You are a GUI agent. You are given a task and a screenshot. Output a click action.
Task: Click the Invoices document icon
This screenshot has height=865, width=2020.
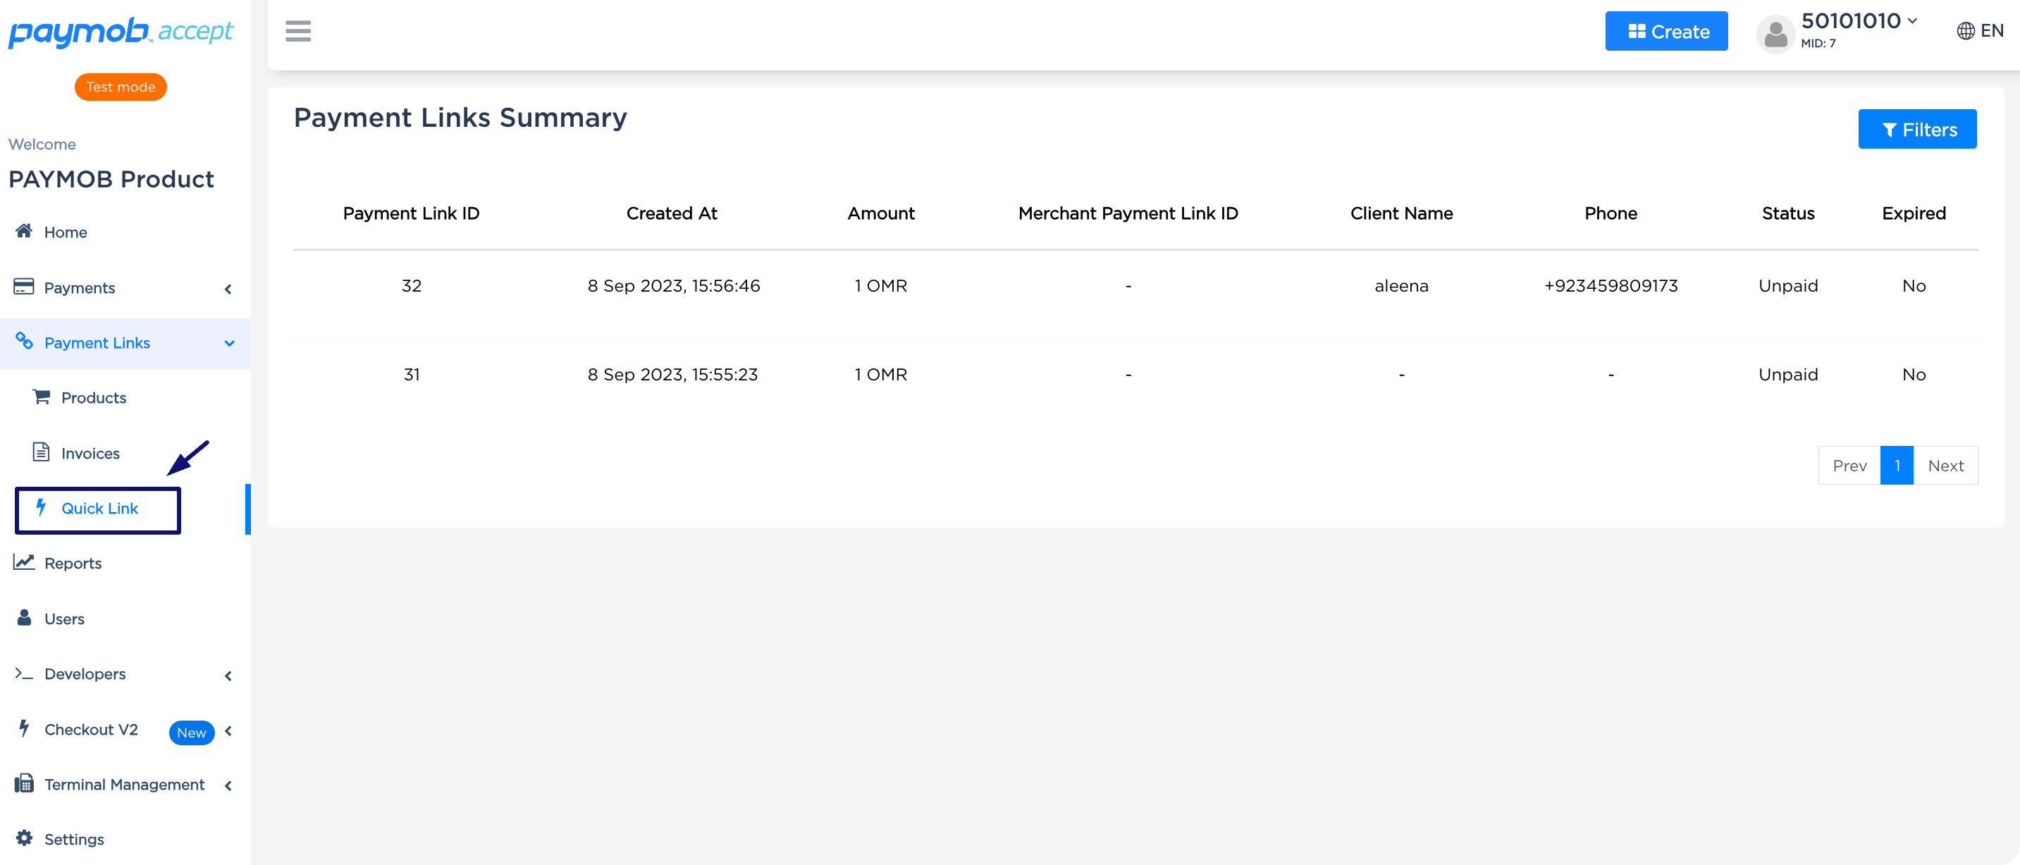(41, 452)
